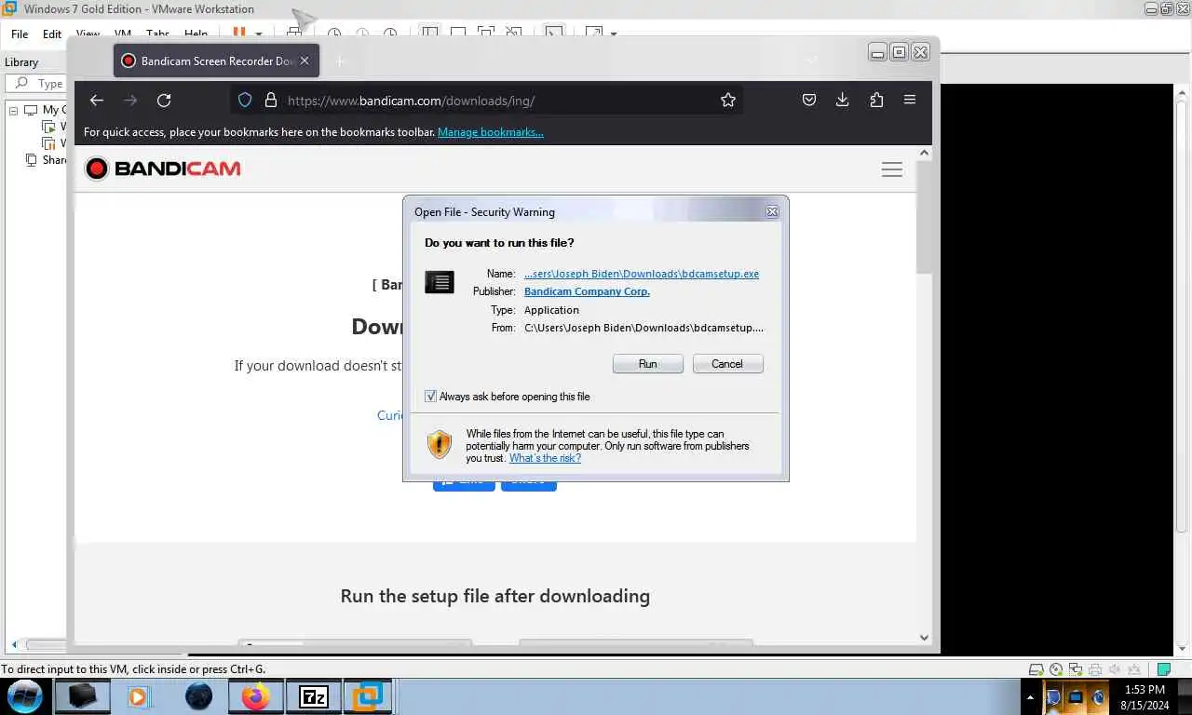The width and height of the screenshot is (1192, 715).
Task: Click the VMware printer status icon
Action: point(1095,669)
